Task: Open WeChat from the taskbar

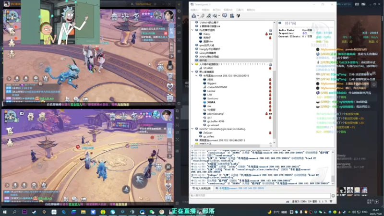Action: pyautogui.click(x=152, y=212)
